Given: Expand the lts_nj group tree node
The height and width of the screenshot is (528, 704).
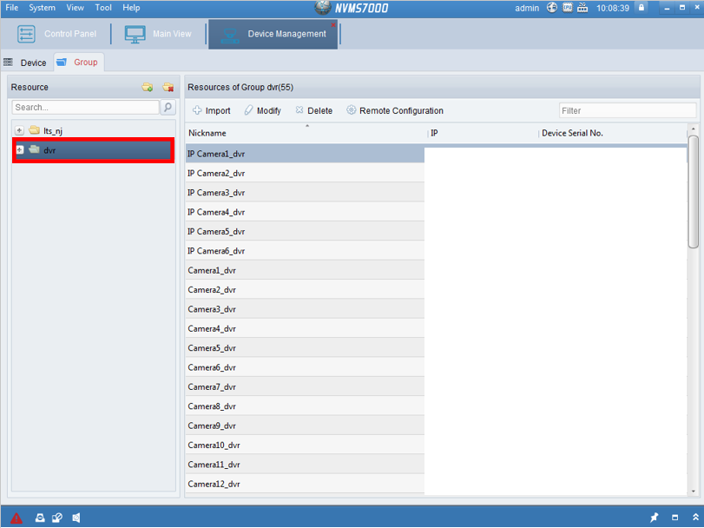Looking at the screenshot, I should point(19,131).
